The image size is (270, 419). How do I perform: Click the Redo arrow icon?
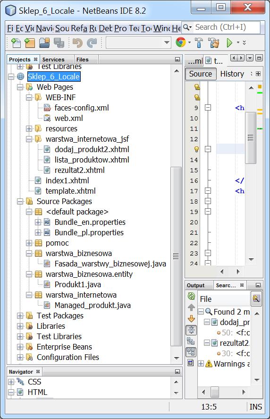92,43
